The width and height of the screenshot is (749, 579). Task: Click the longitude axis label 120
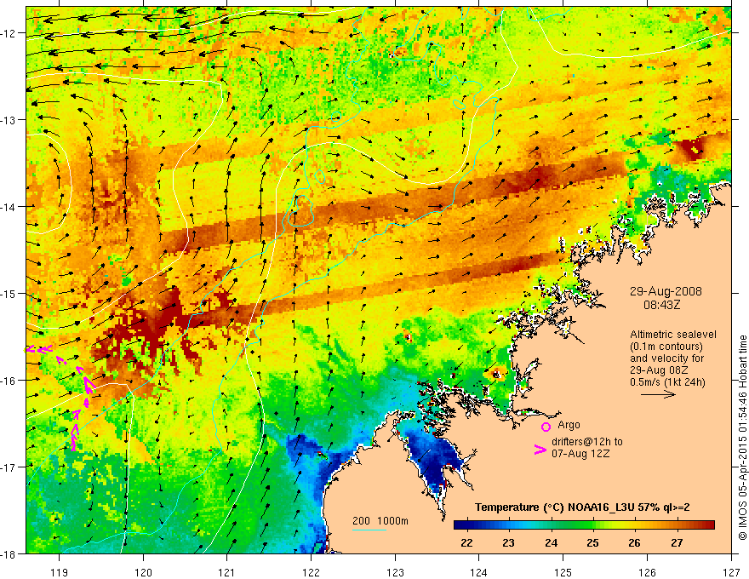coord(143,572)
